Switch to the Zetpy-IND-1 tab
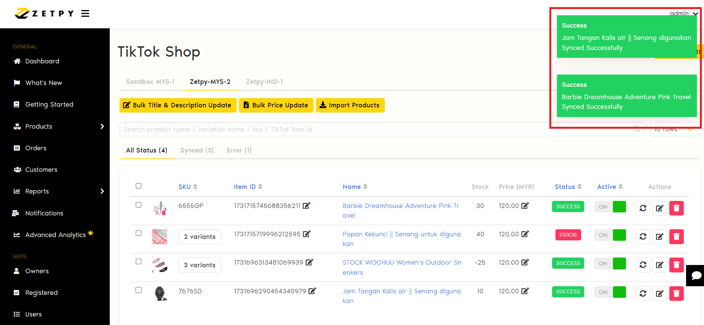Screen dimensions: 704x325 point(264,82)
